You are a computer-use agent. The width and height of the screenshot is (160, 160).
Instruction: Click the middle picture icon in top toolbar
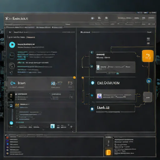99,18
